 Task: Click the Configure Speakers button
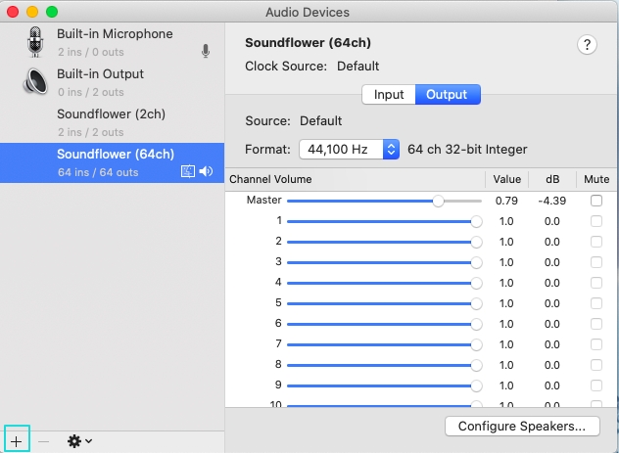pos(522,427)
